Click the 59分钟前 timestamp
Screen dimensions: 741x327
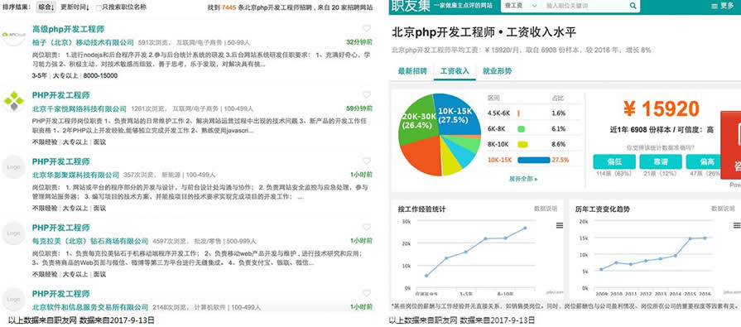click(x=359, y=108)
